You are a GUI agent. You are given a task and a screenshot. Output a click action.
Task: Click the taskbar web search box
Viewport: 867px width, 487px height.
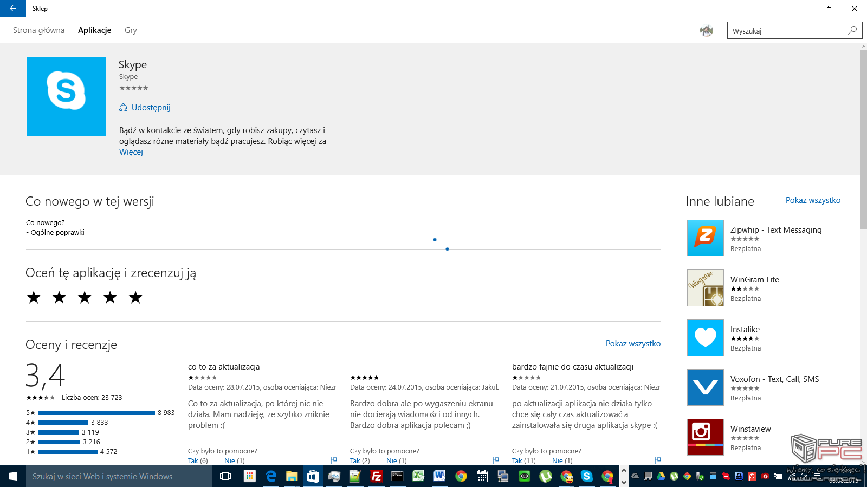point(119,476)
